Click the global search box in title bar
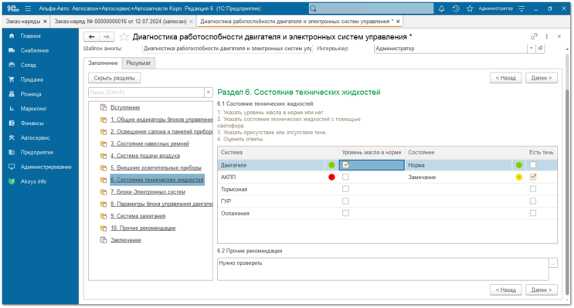 (x=371, y=8)
